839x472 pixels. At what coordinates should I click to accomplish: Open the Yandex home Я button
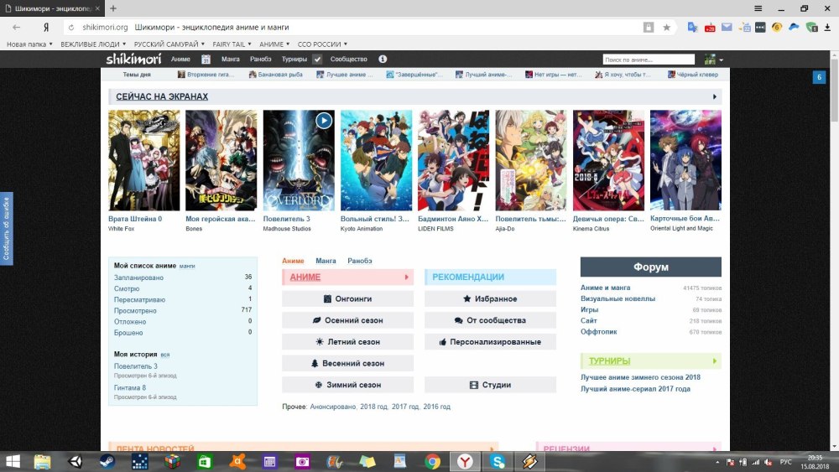pos(46,28)
